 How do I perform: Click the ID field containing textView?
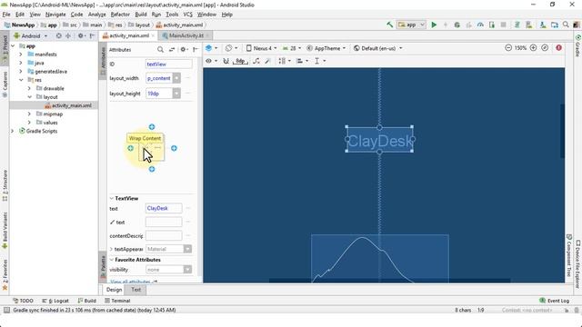pyautogui.click(x=168, y=64)
